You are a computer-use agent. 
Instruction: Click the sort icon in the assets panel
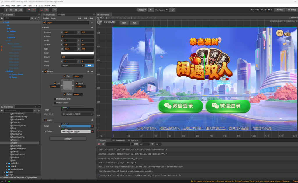(38, 111)
